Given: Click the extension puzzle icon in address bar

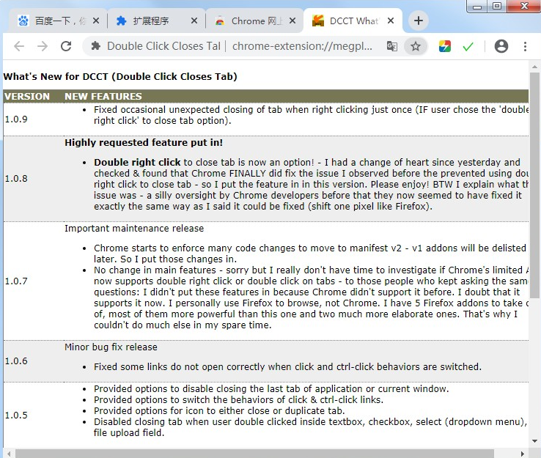Looking at the screenshot, I should [96, 46].
